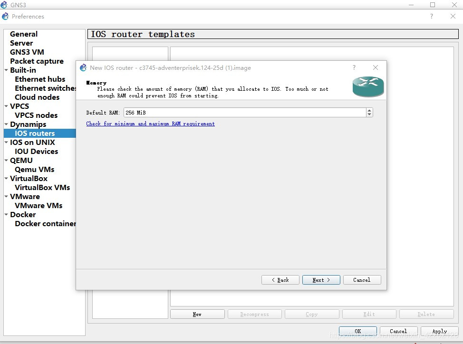463x344 pixels.
Task: Increase Default RAM with the up arrow
Action: tap(369, 110)
